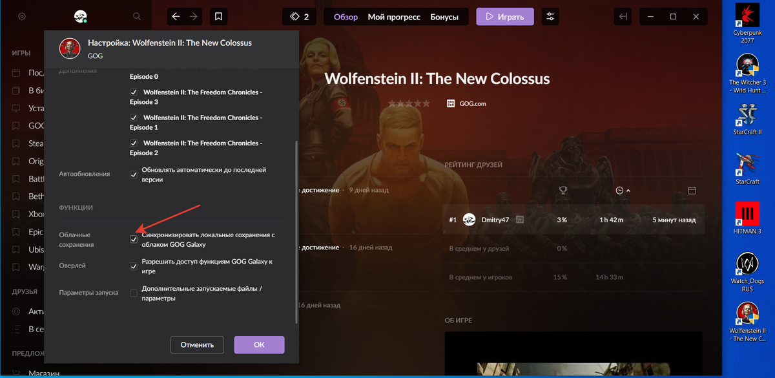Open the video thumbnail under ОБ ИГРЕ
This screenshot has height=378, width=775.
pyautogui.click(x=573, y=355)
